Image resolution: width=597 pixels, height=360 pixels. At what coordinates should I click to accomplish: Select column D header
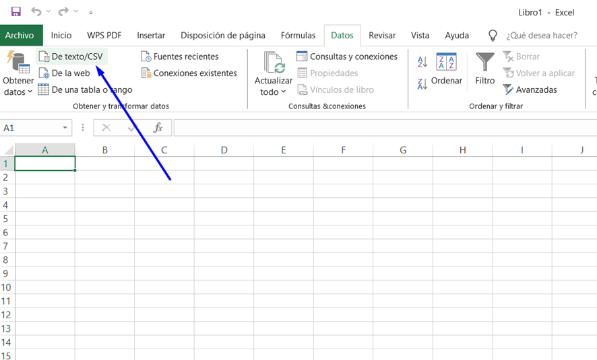(x=224, y=150)
